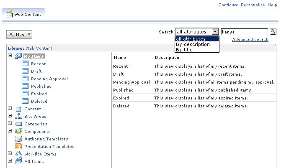Click the Presentation Templates orange icon

pyautogui.click(x=18, y=146)
